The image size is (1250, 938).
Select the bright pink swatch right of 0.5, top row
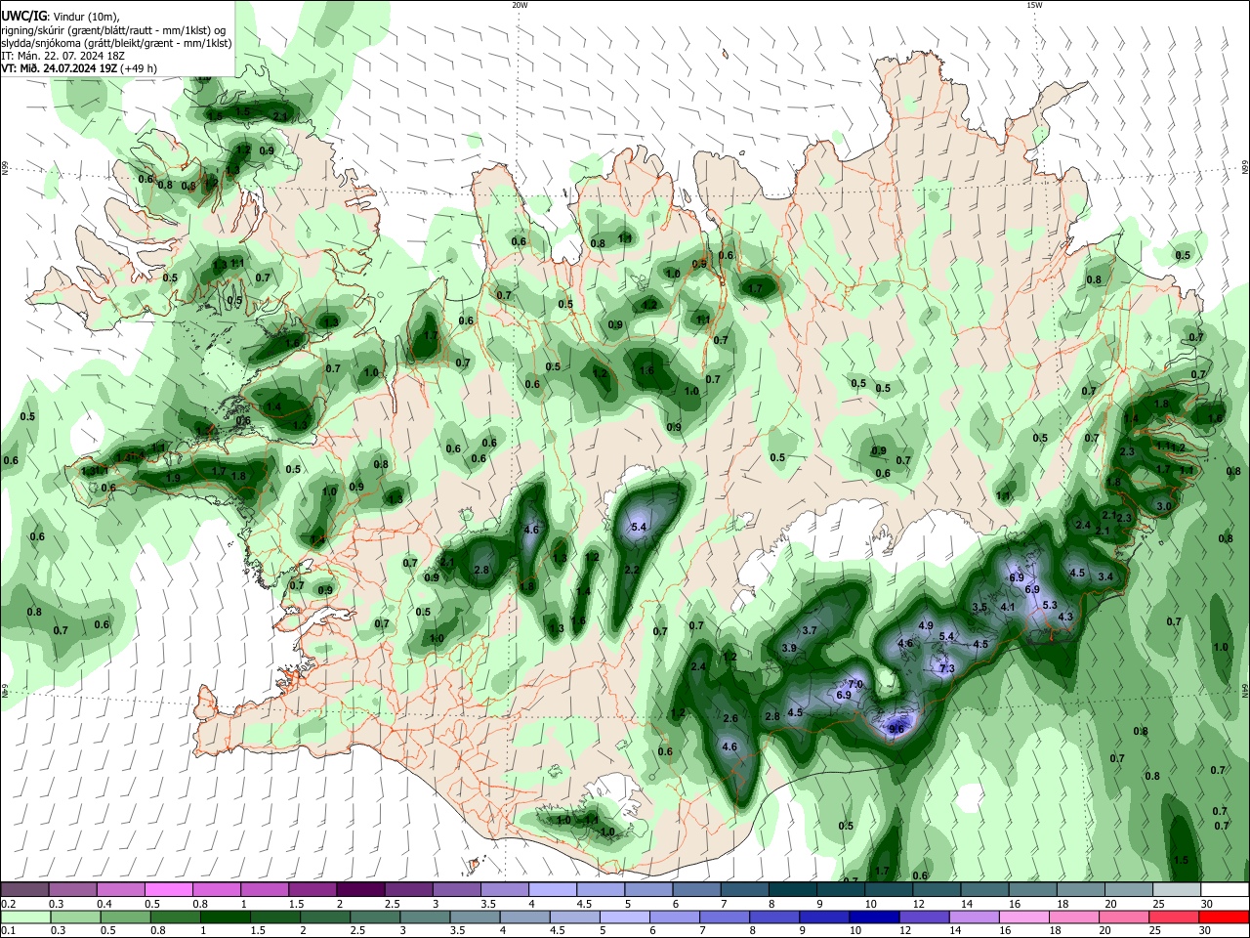tap(168, 889)
